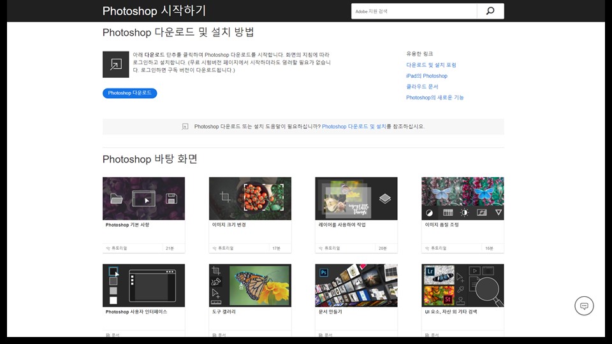
Task: Click the Photoshop 바탕 화면 section heading
Action: click(150, 159)
